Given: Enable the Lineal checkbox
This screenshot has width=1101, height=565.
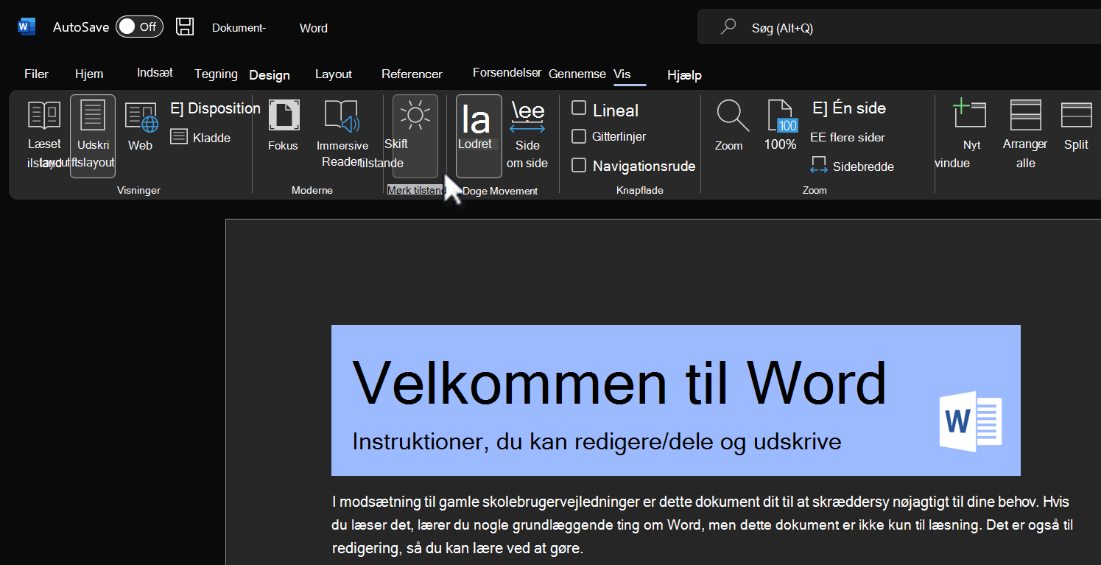Looking at the screenshot, I should click(x=579, y=108).
